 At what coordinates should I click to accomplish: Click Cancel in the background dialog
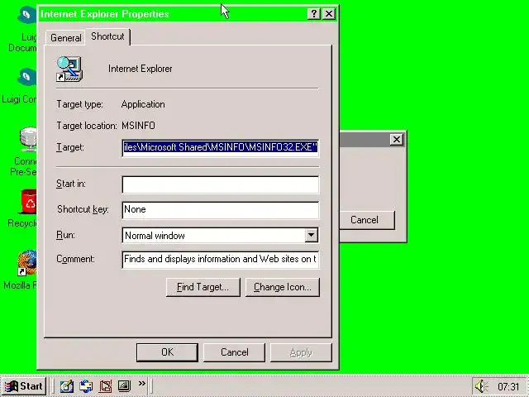367,220
